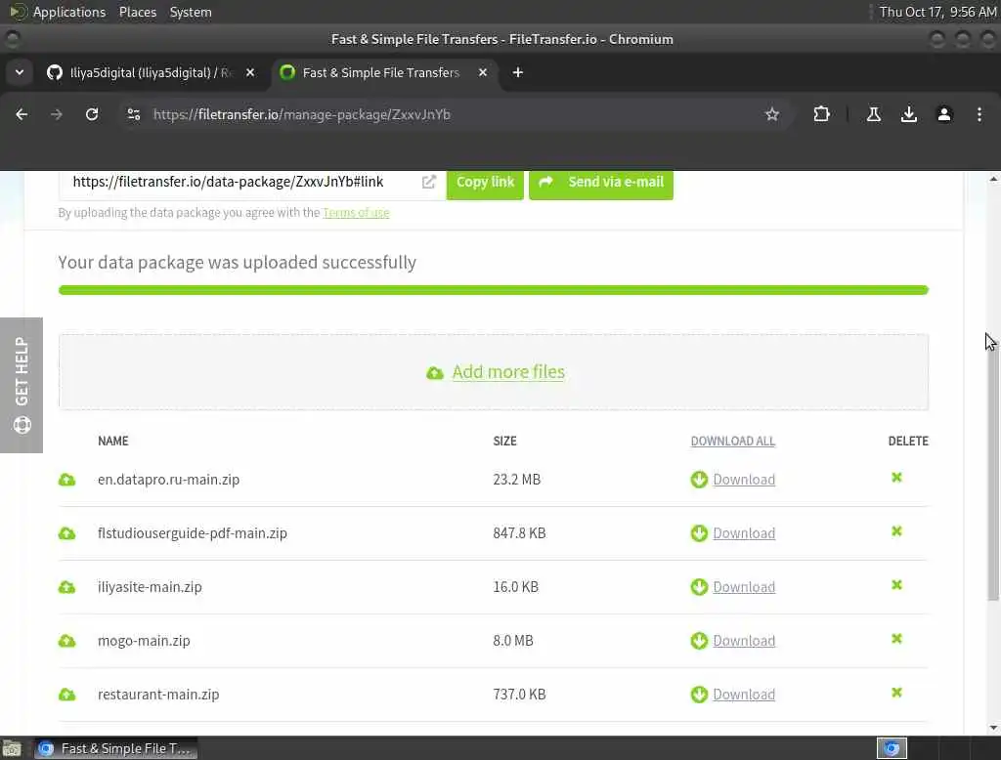Bookmark this page with the star icon
This screenshot has height=760, width=1001.
tap(772, 114)
